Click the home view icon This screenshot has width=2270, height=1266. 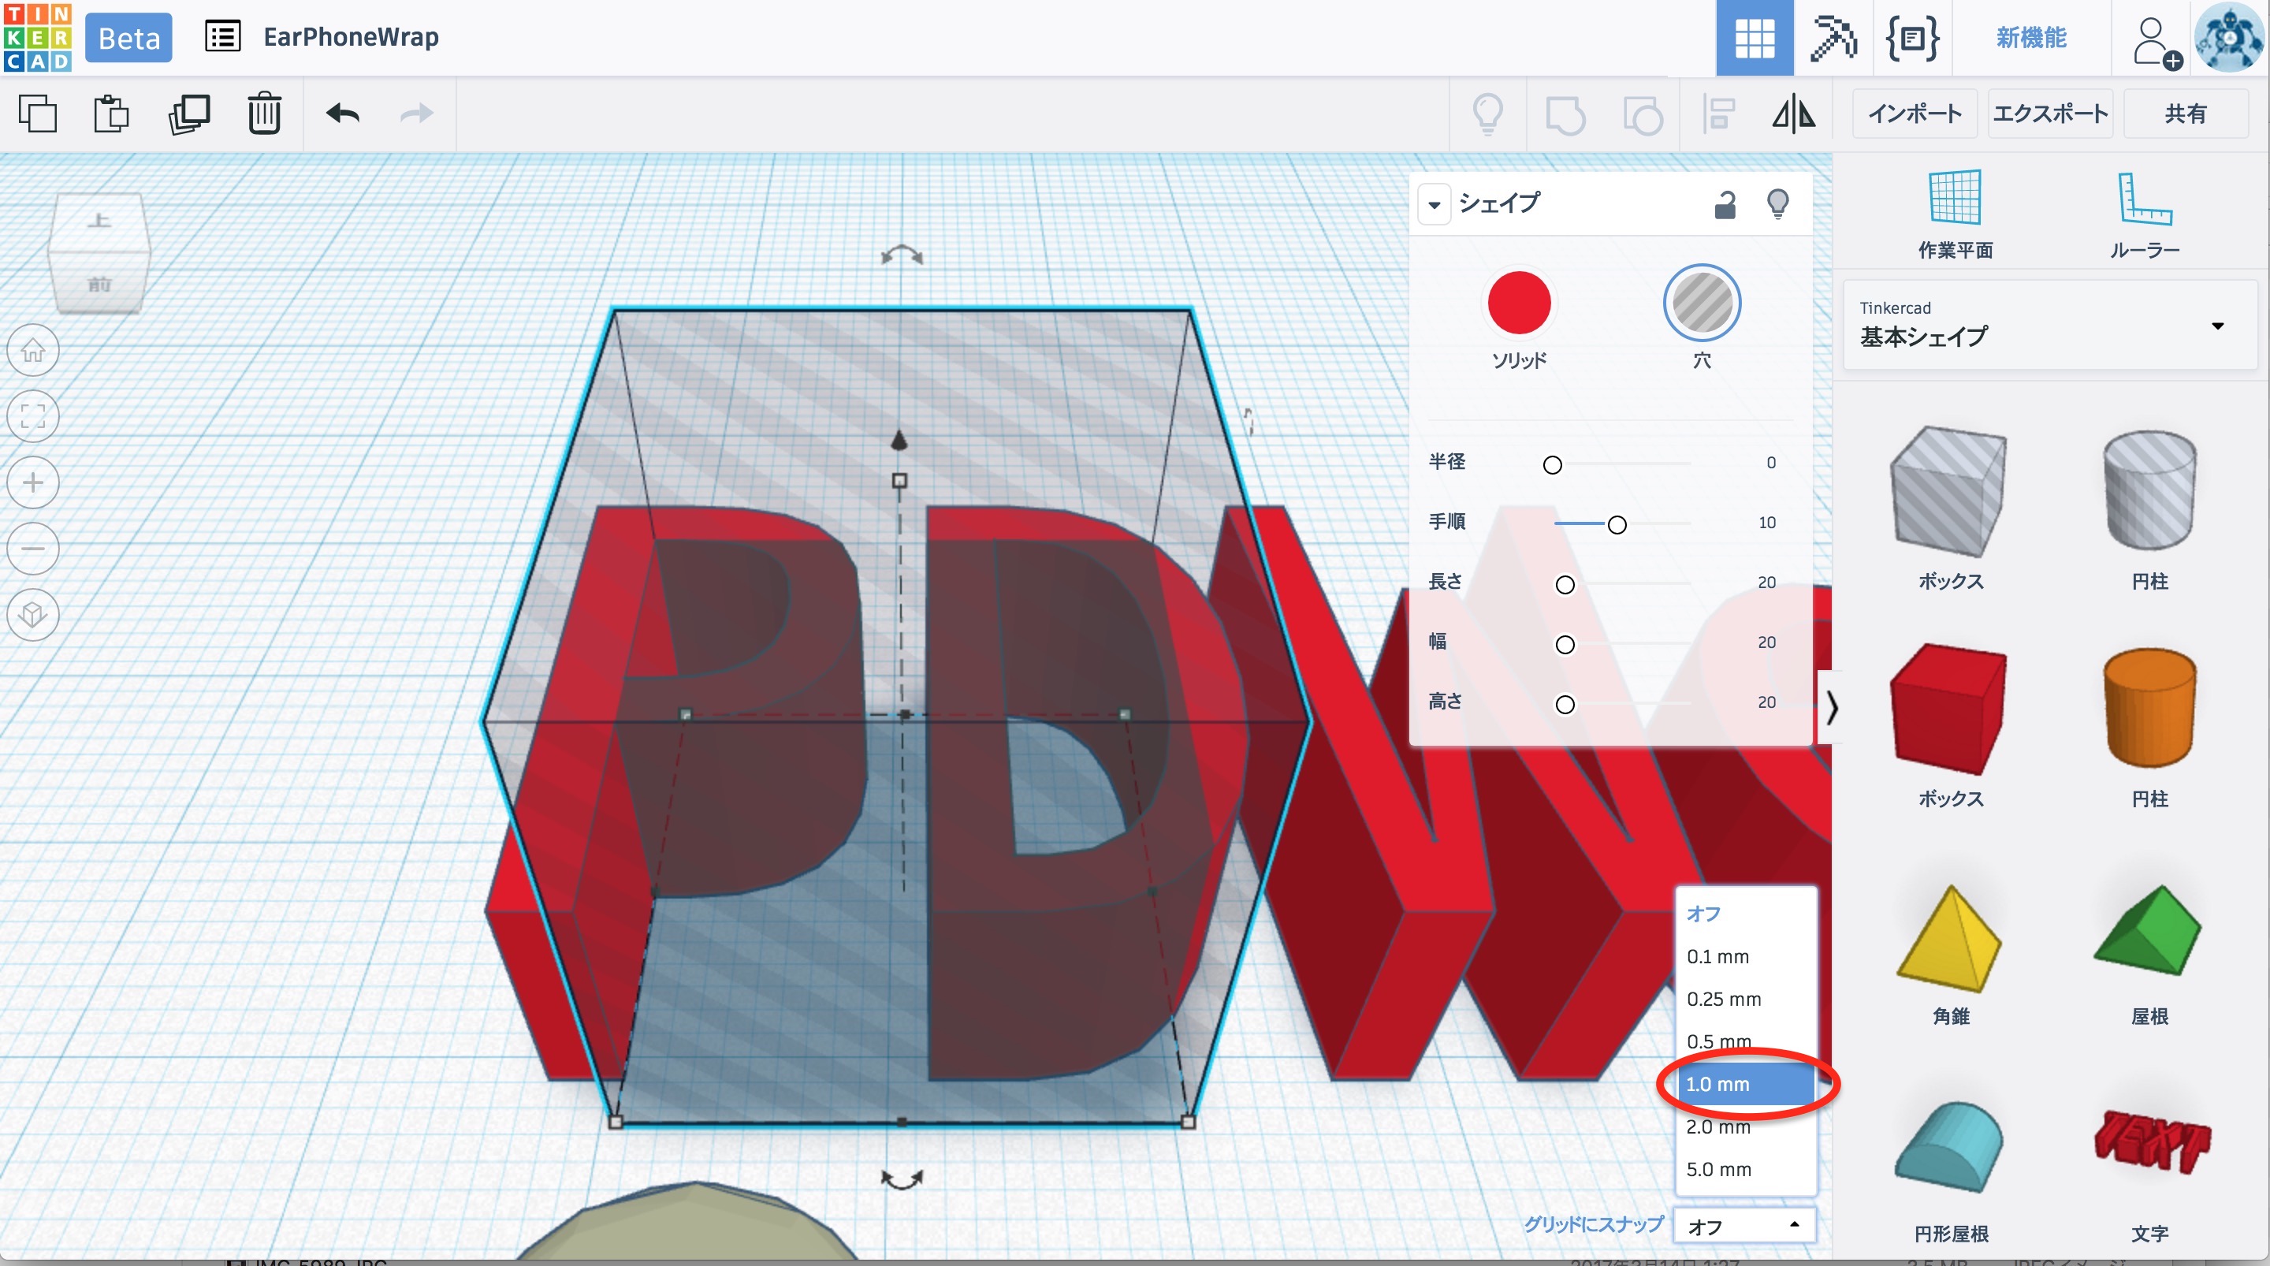tap(33, 351)
